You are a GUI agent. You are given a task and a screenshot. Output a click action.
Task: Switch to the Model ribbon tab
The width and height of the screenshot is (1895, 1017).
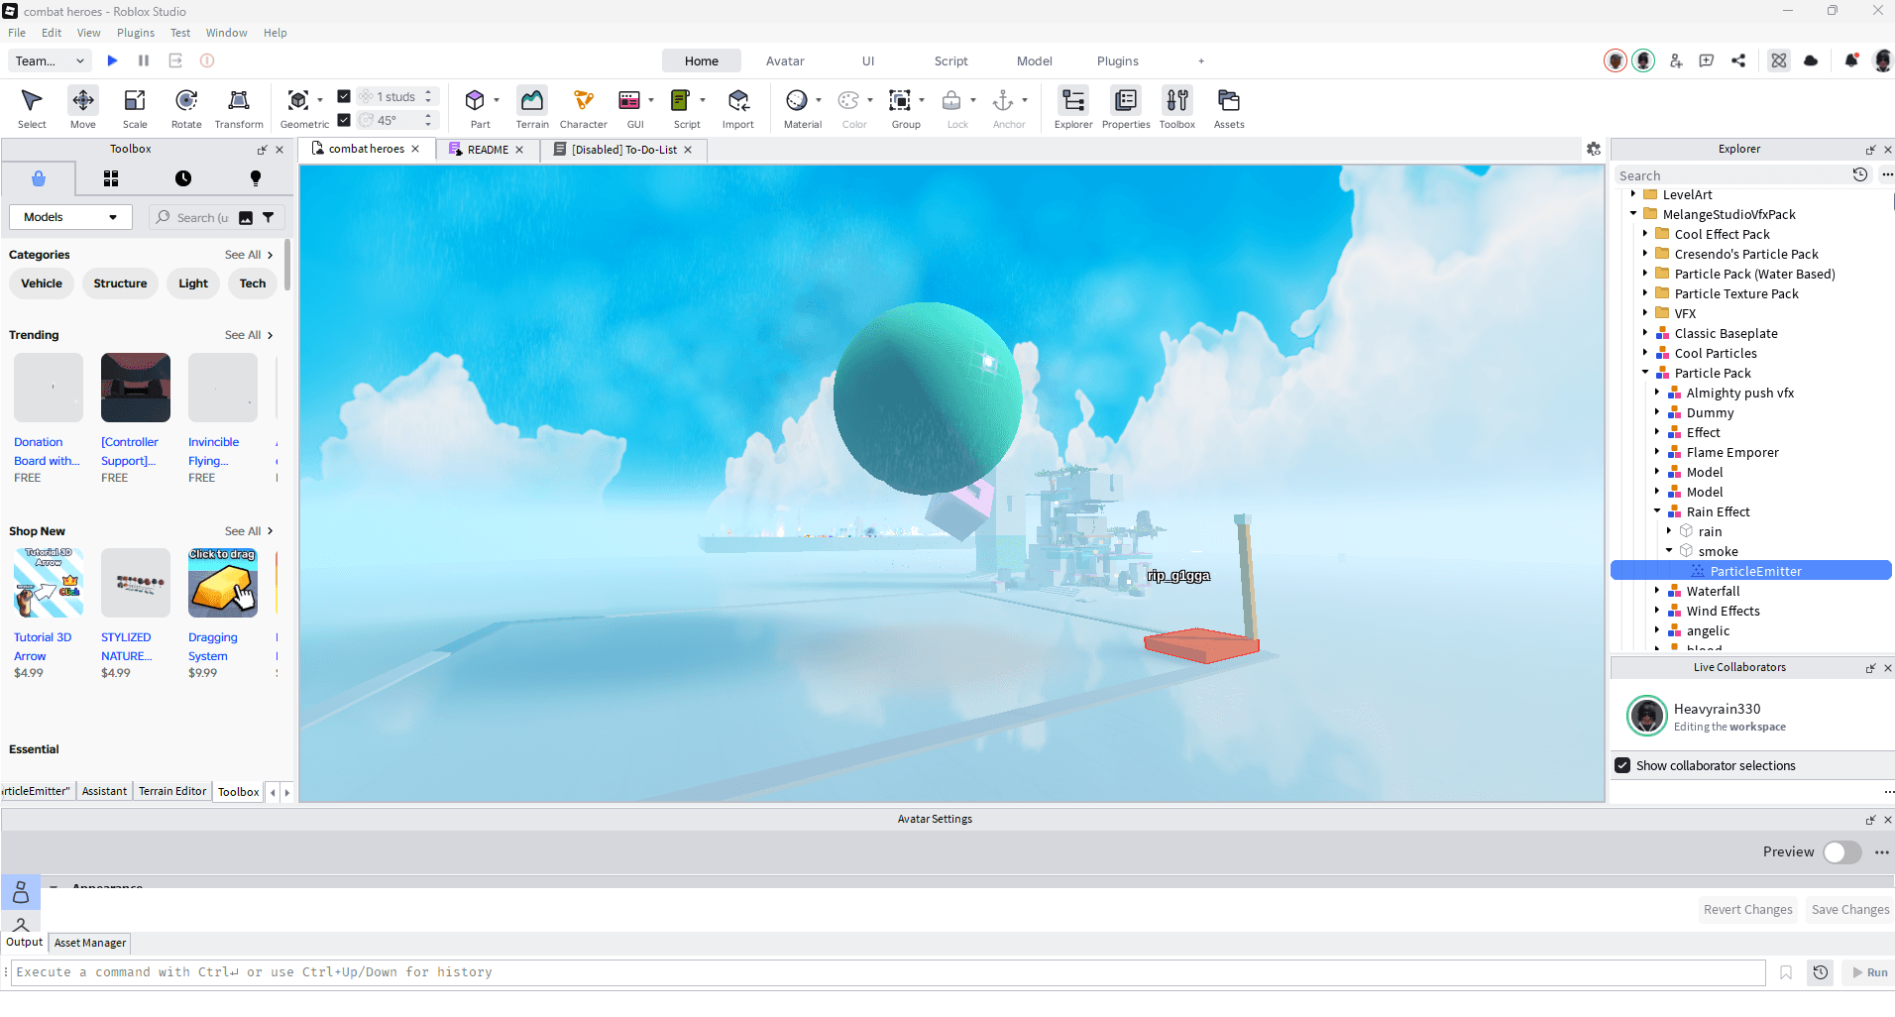[x=1034, y=60]
